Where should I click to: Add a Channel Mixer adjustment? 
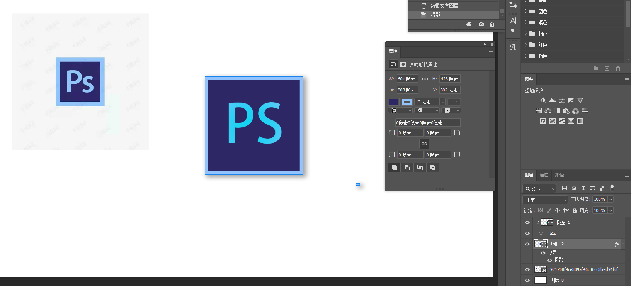click(576, 111)
